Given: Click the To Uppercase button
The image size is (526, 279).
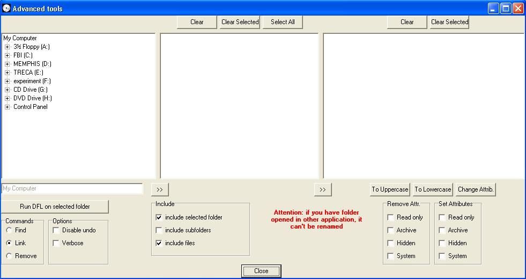Looking at the screenshot, I should (x=390, y=189).
